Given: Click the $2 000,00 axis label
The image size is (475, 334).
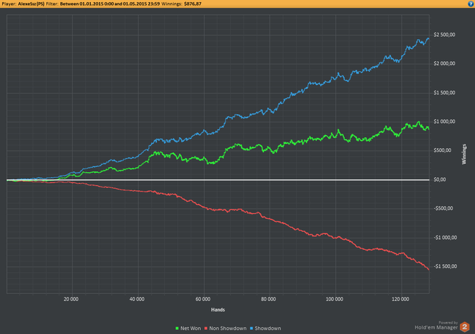Looking at the screenshot, I should [444, 64].
